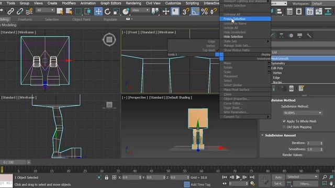Open the Align tool icon
Viewport: 335px width, 188px height.
pyautogui.click(x=279, y=11)
